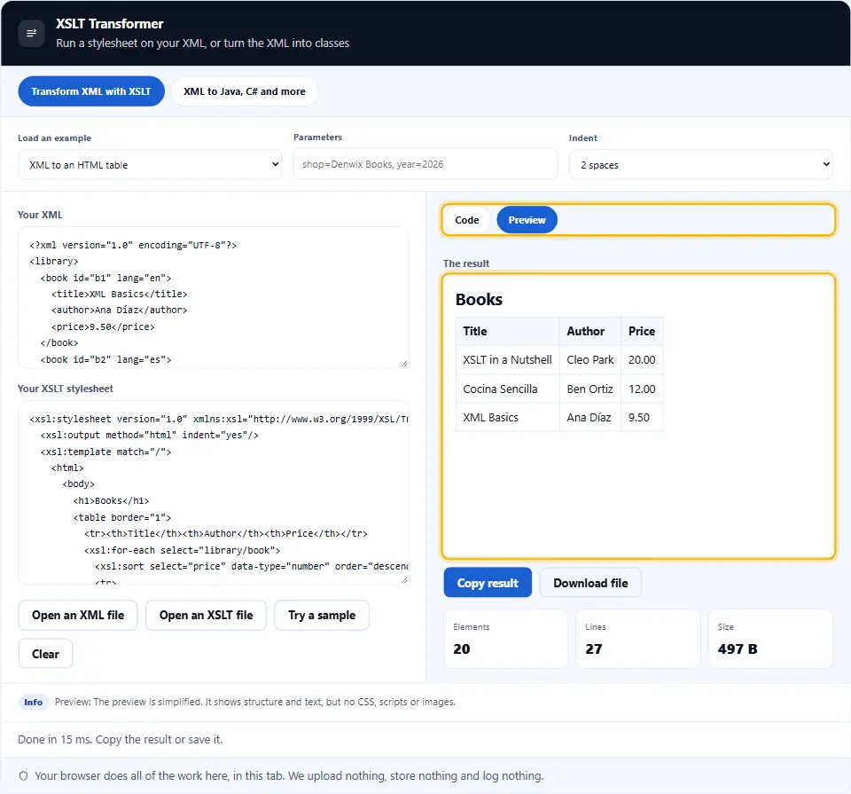Click the 20.00 price cell
The image size is (851, 794).
(642, 360)
